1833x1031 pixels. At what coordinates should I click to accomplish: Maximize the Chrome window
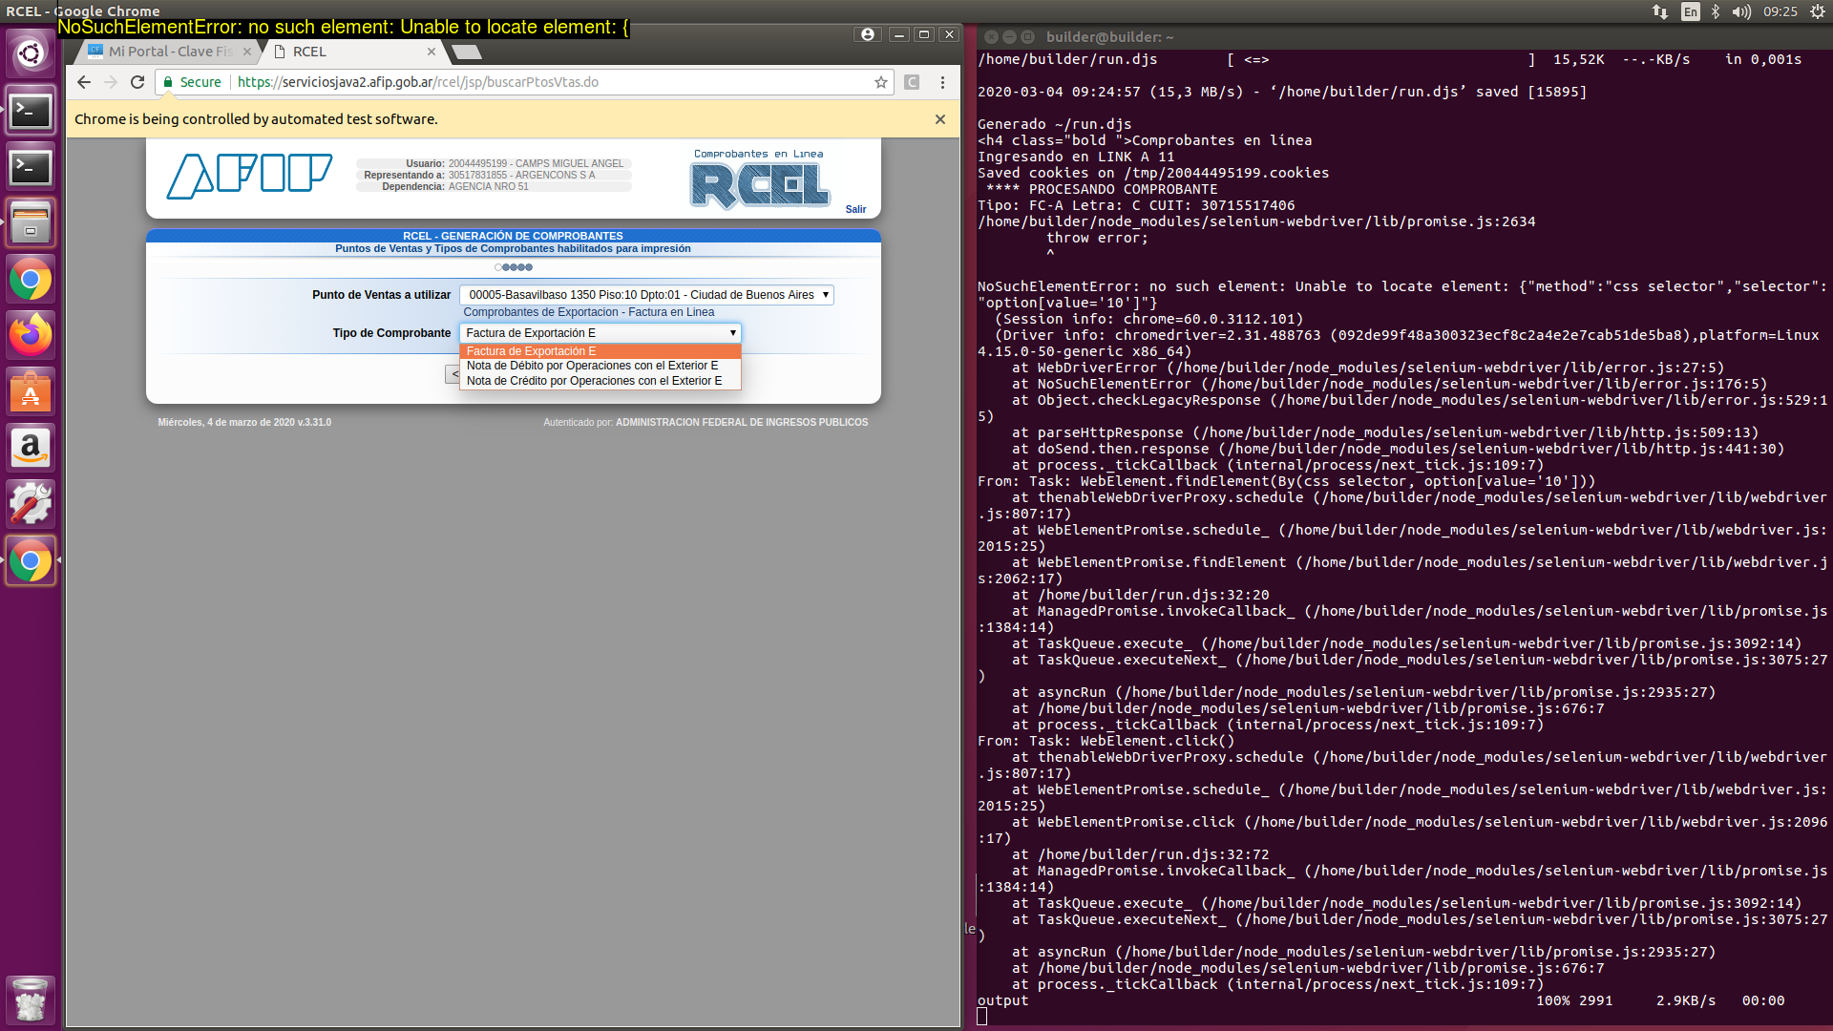pyautogui.click(x=923, y=34)
